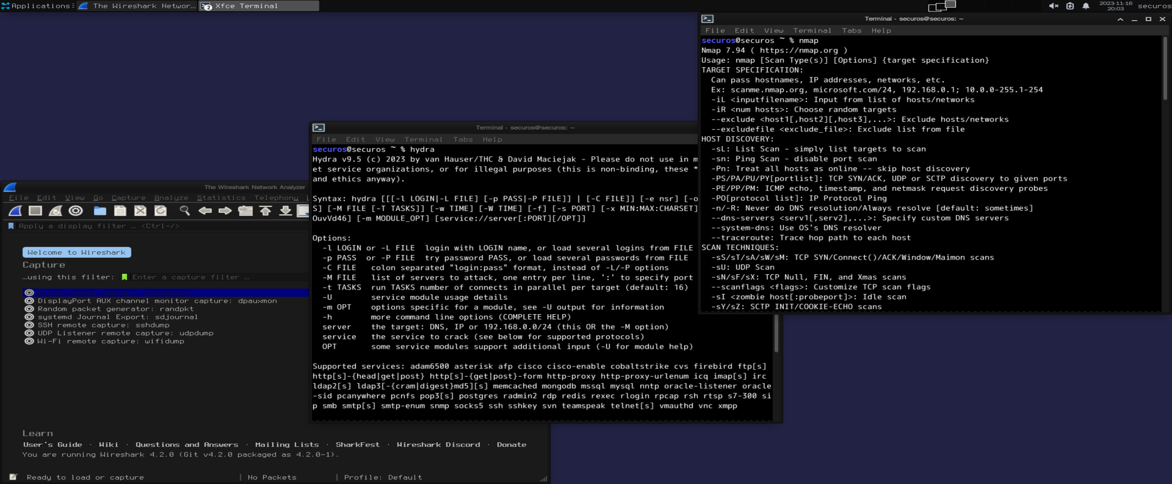This screenshot has width=1172, height=484.
Task: Open notifications bell icon in top panel
Action: (1086, 6)
